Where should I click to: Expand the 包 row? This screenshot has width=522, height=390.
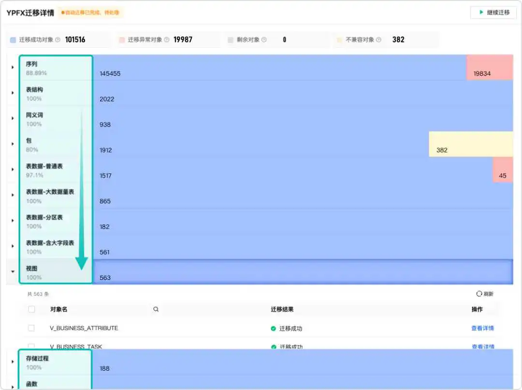pos(13,144)
